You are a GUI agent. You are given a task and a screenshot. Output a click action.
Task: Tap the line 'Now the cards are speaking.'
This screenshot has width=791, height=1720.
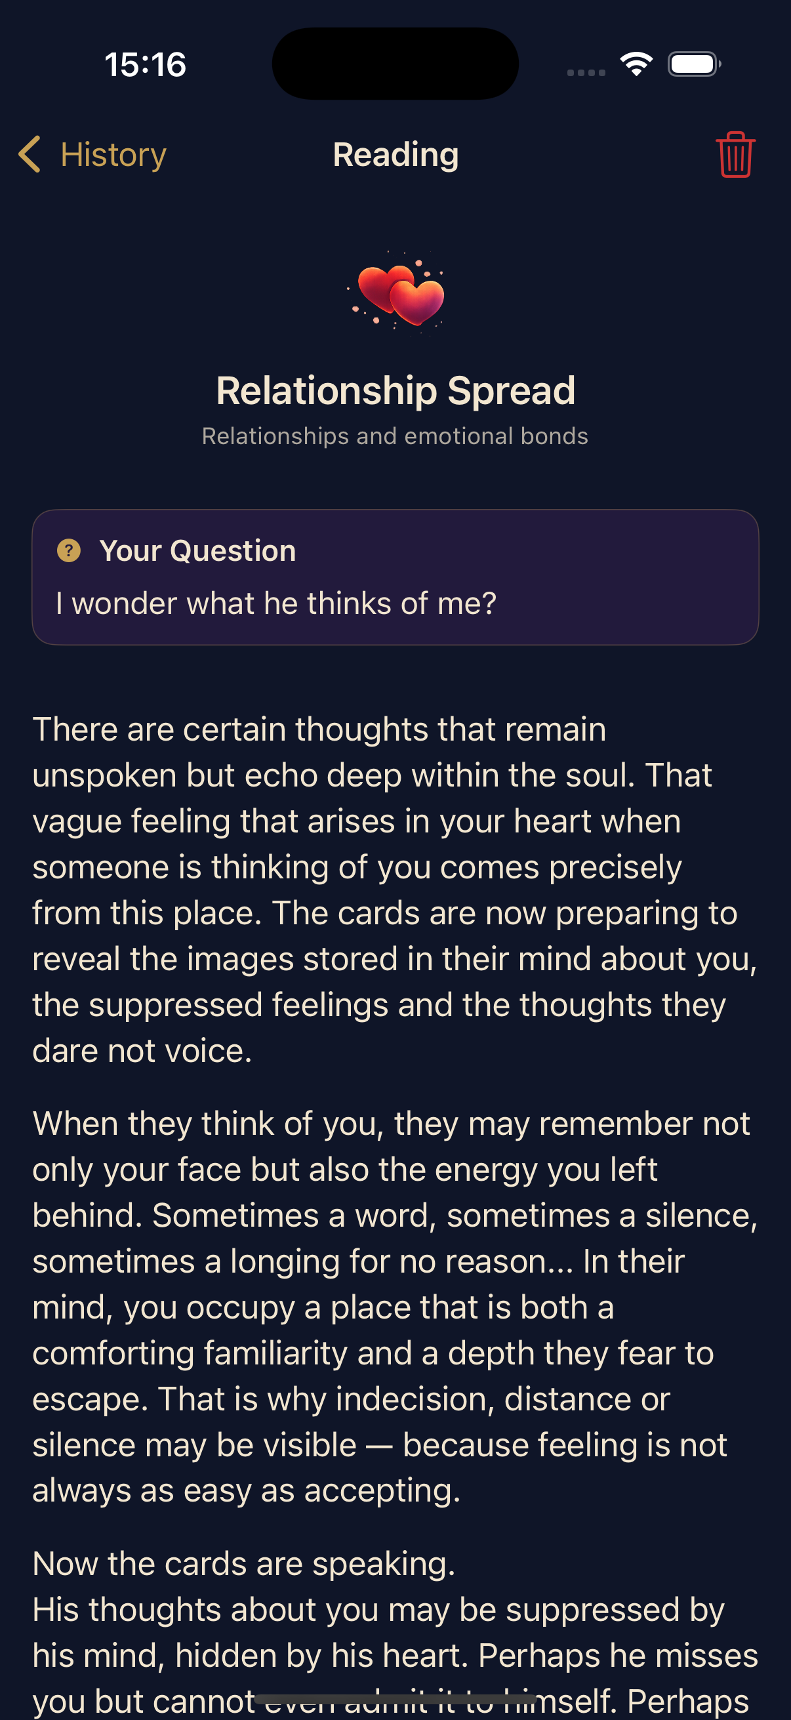244,1564
